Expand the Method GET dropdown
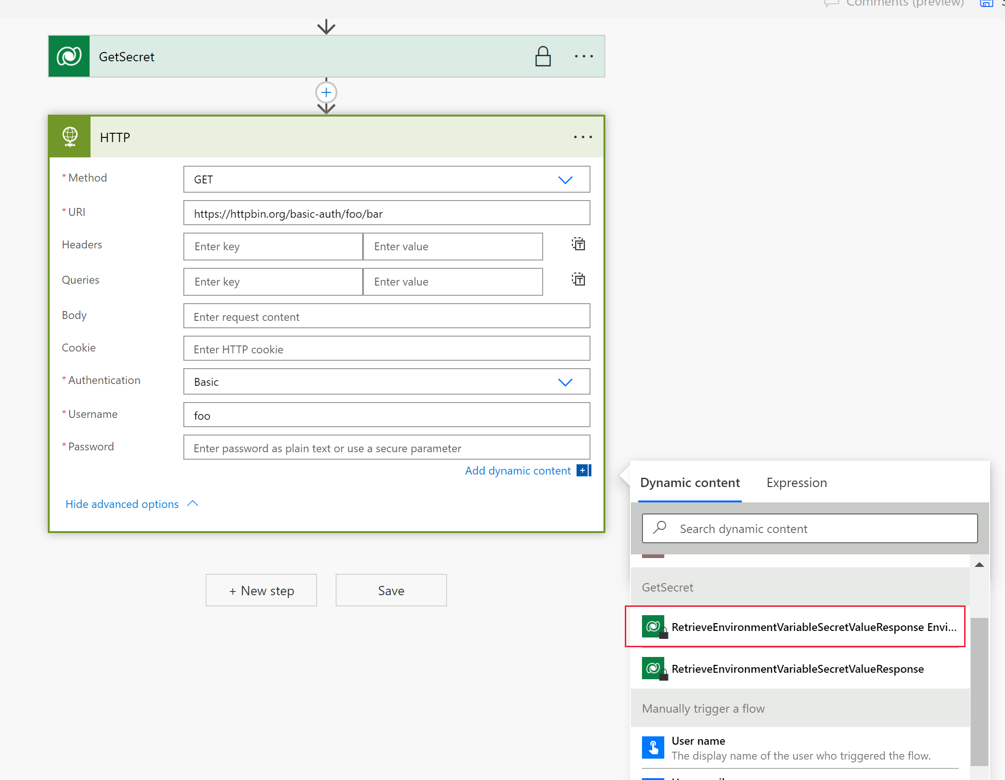 pyautogui.click(x=566, y=180)
